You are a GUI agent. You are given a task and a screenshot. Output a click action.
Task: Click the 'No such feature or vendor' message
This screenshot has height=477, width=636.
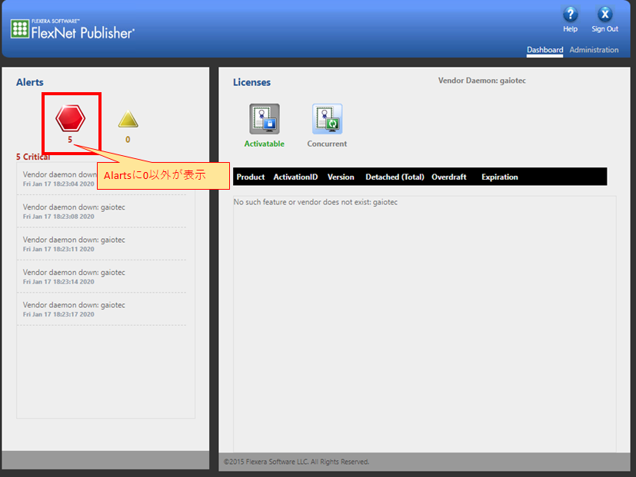tap(315, 202)
